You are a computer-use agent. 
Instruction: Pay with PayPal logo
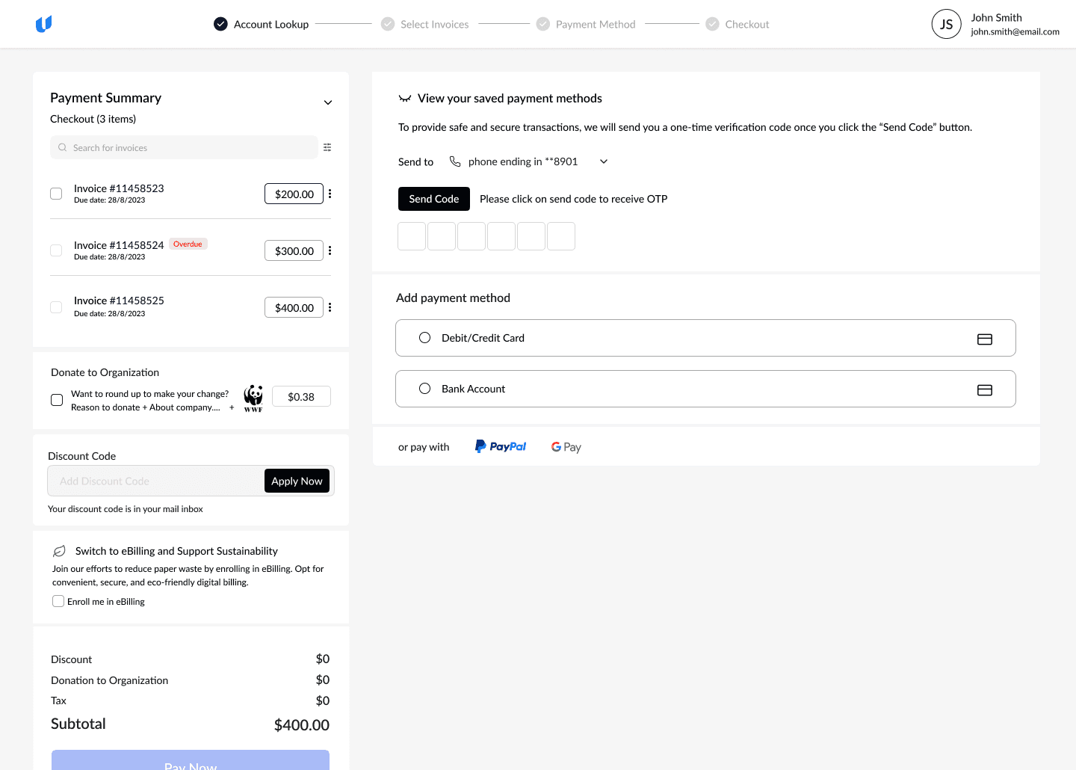point(501,446)
